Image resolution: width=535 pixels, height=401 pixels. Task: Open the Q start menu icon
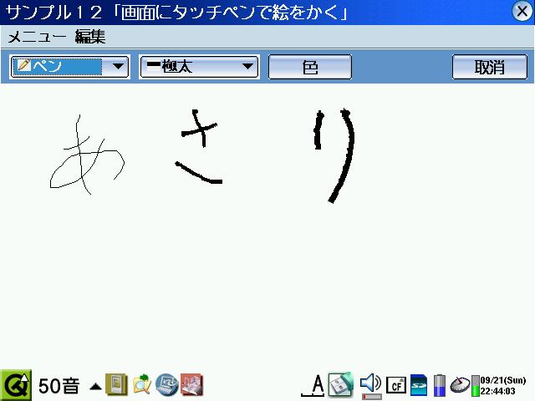(x=16, y=385)
